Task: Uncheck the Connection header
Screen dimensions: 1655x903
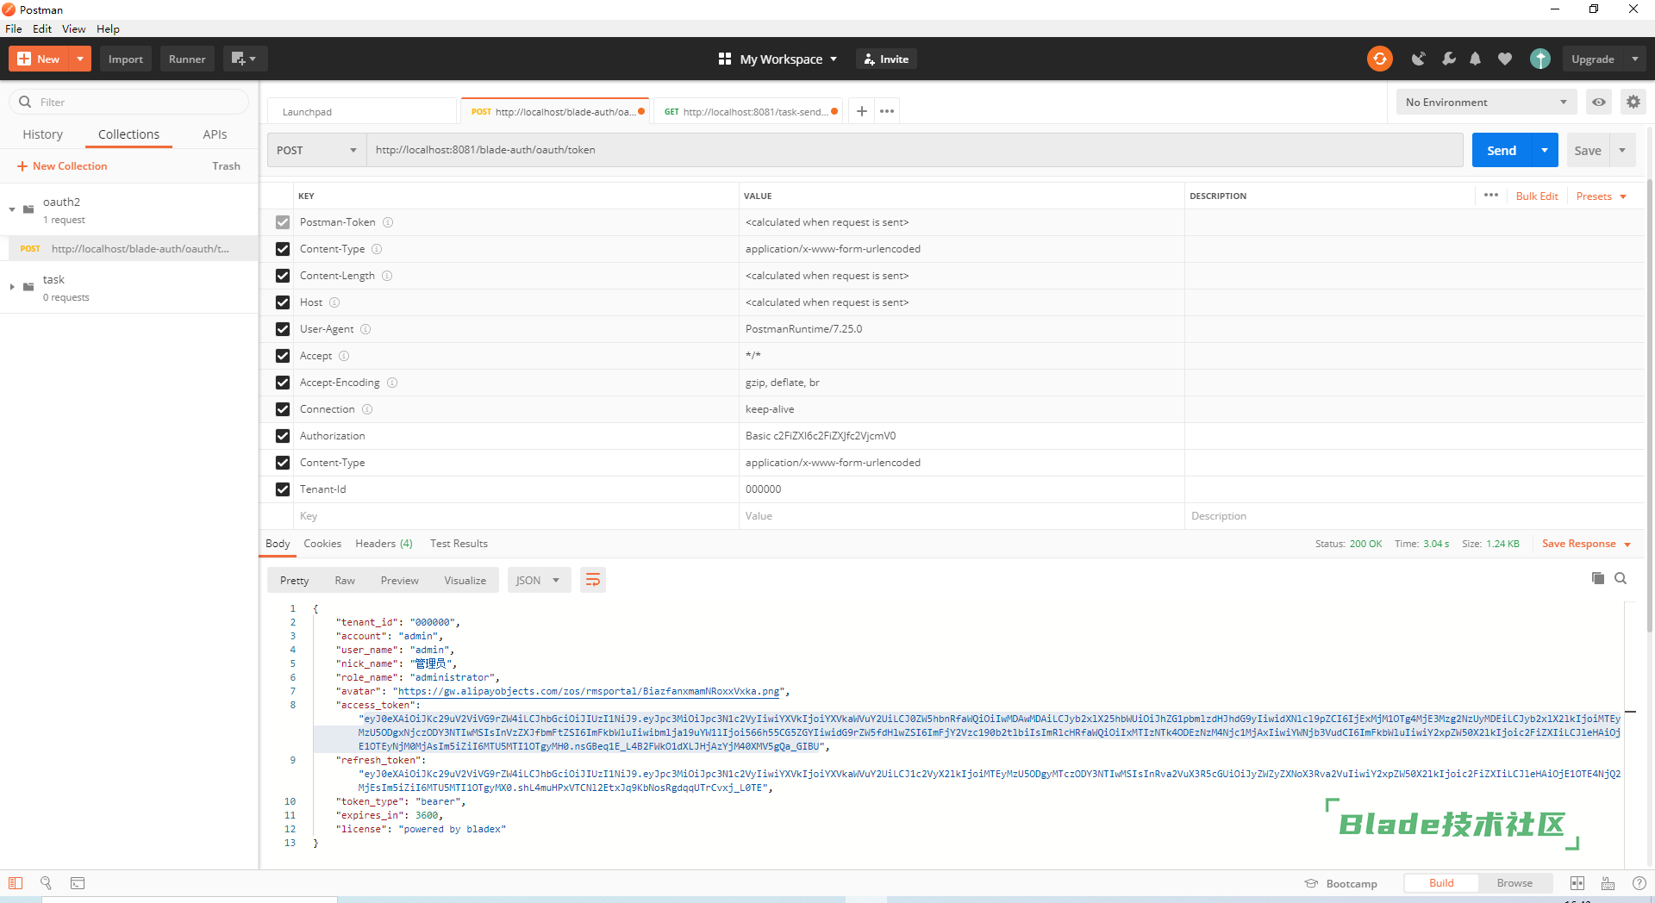Action: [283, 409]
